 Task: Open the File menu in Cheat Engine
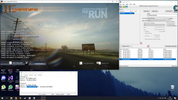pos(120,4)
